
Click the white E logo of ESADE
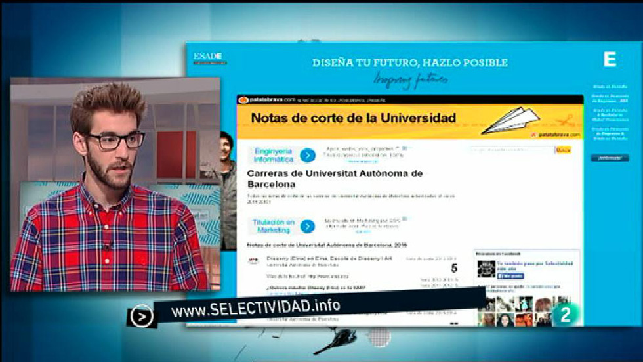click(610, 60)
